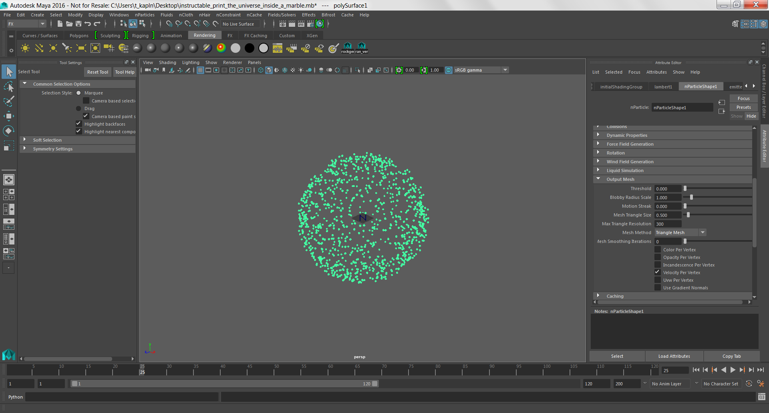769x413 pixels.
Task: Click the Copy Tab button
Action: pyautogui.click(x=731, y=356)
